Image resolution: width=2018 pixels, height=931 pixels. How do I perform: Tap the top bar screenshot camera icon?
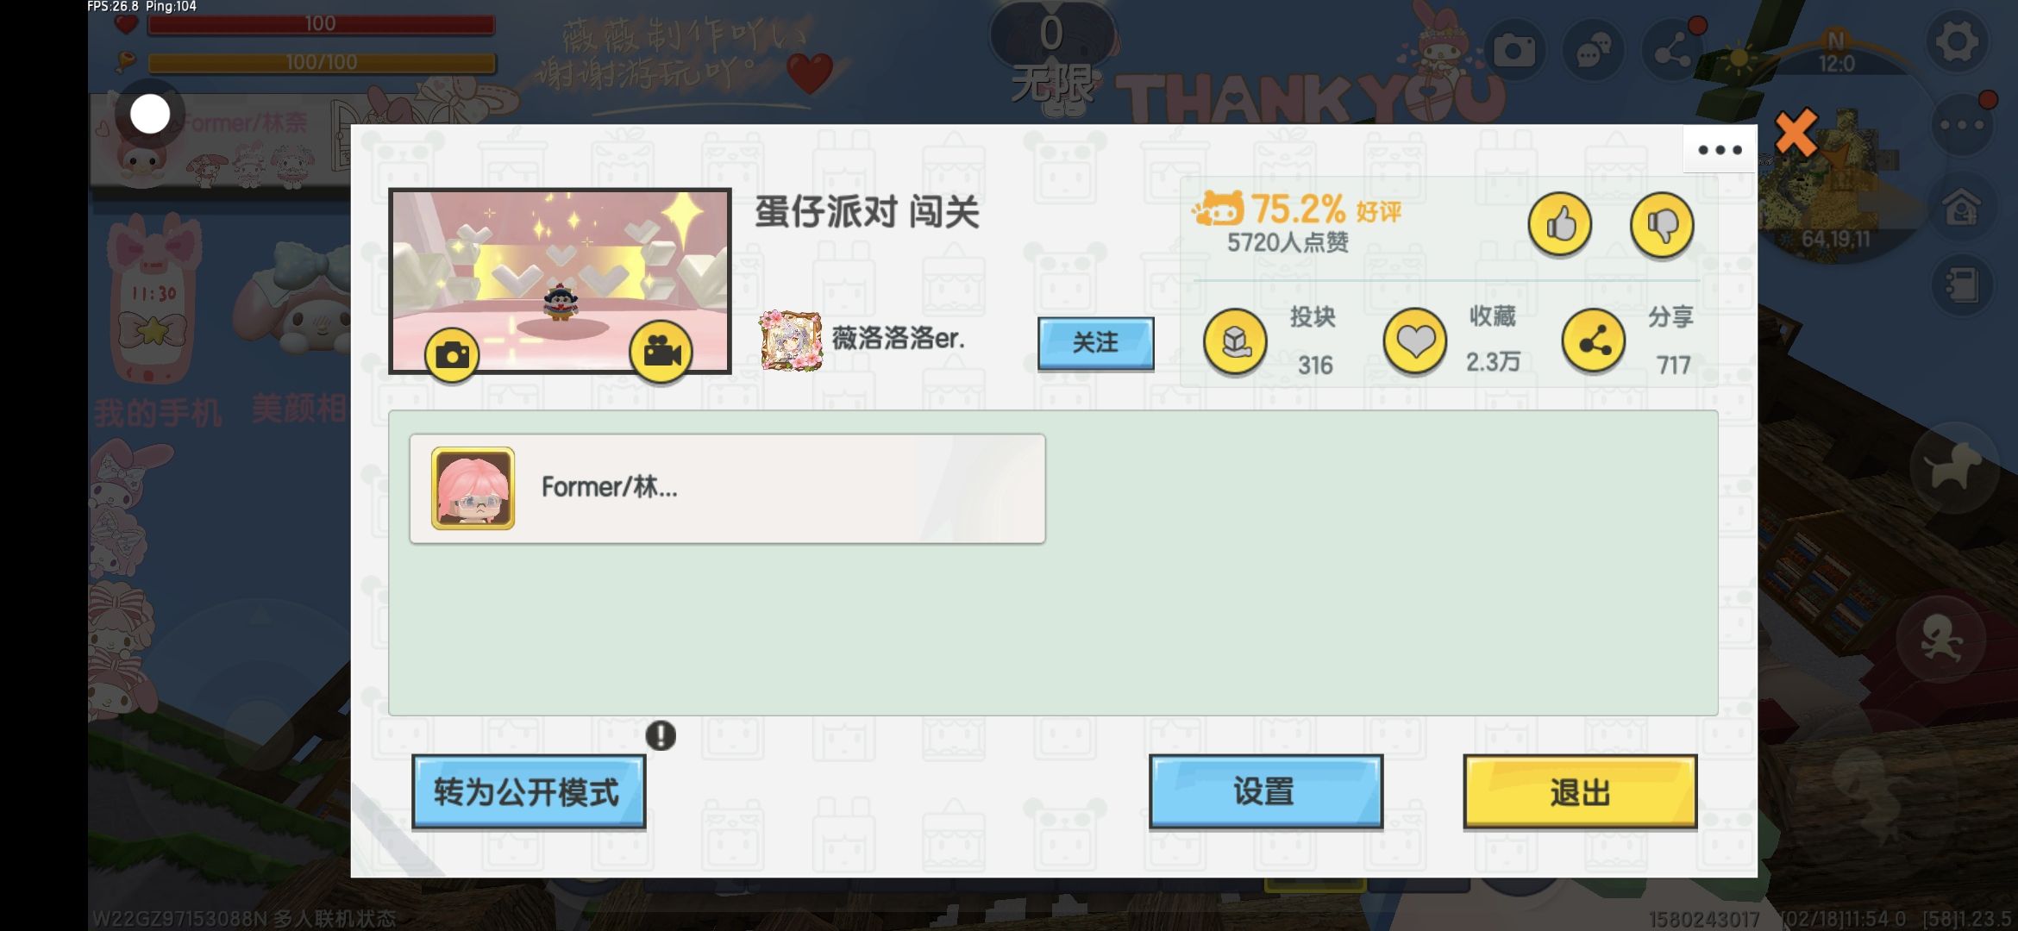tap(1513, 52)
